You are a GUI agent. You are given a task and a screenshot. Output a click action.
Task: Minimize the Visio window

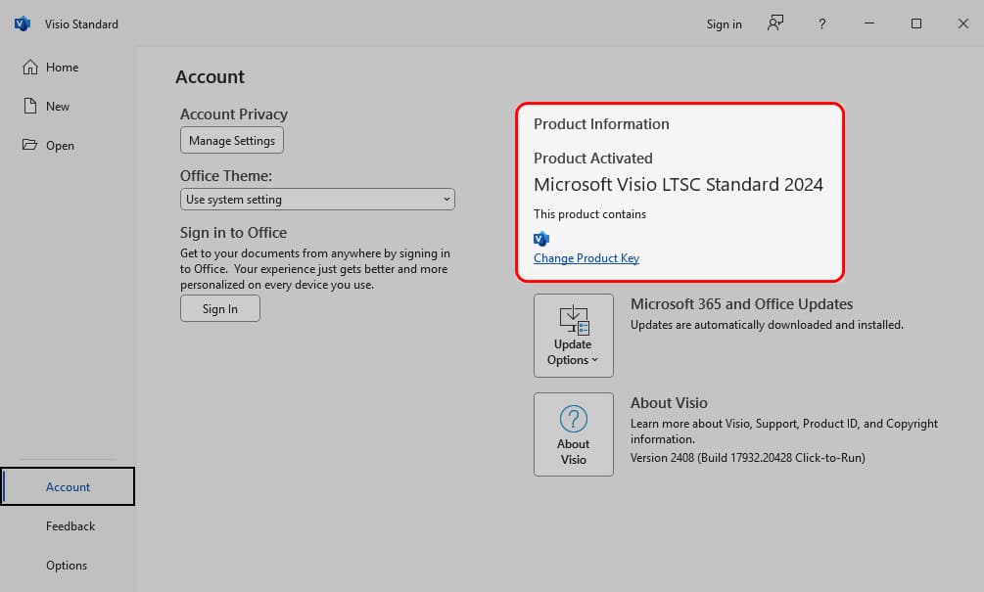click(x=869, y=23)
